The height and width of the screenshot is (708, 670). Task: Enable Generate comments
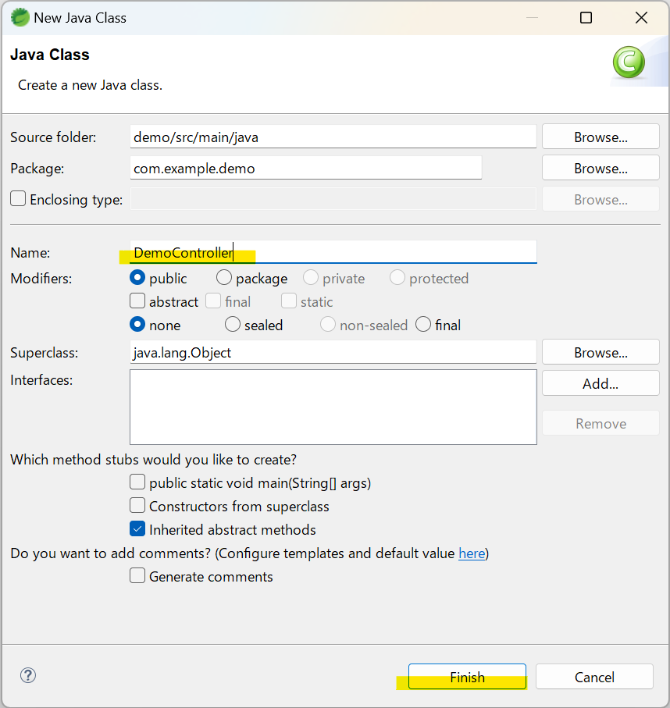(137, 576)
